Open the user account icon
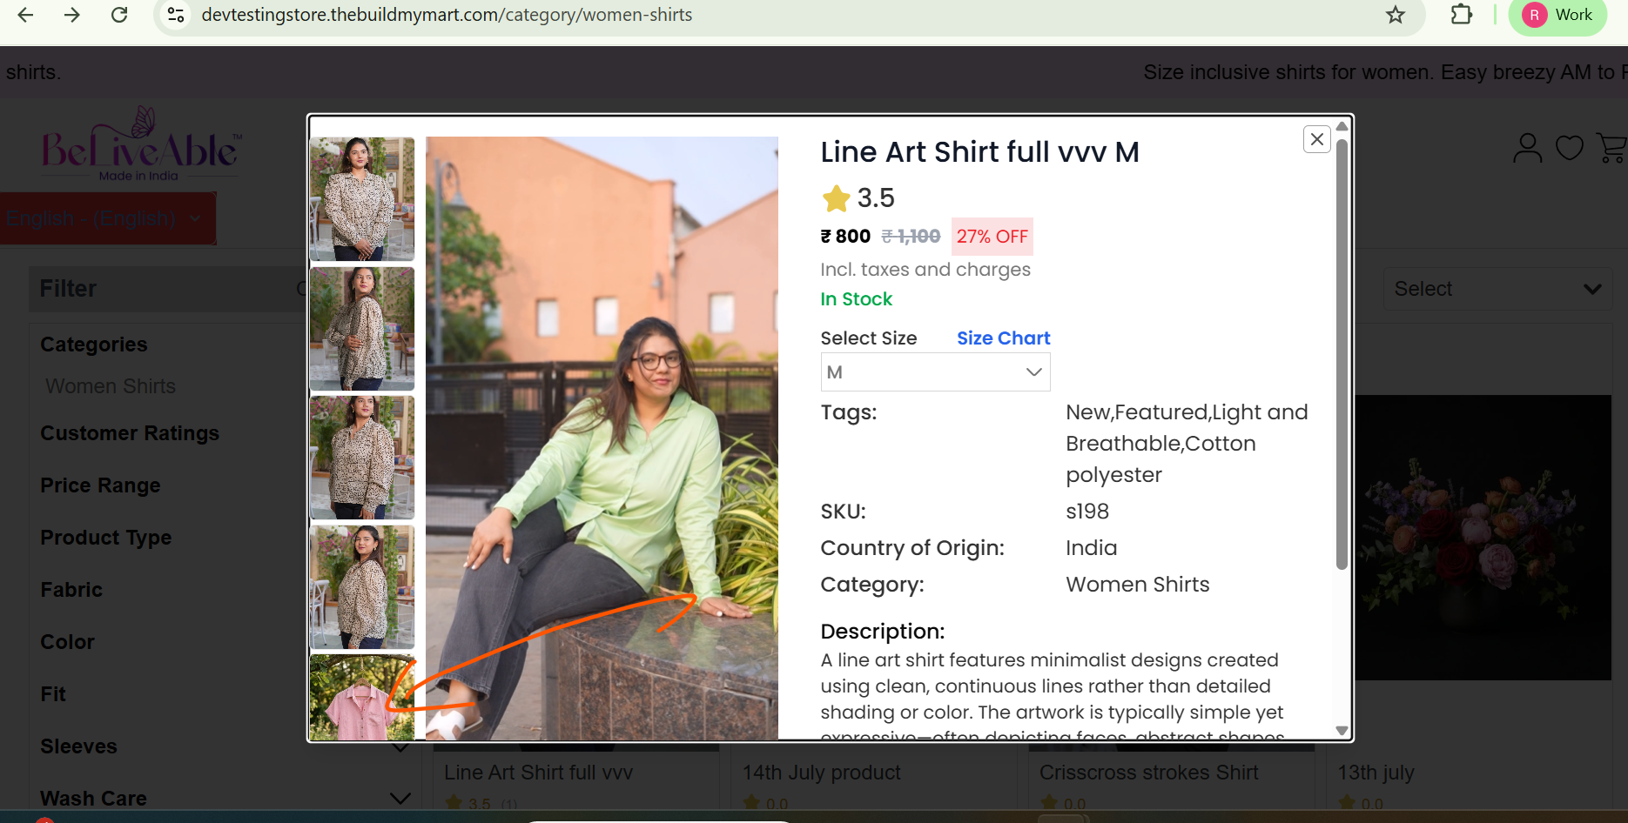The width and height of the screenshot is (1628, 823). tap(1527, 148)
